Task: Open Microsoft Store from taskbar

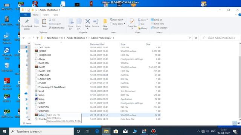Action: pos(116,131)
